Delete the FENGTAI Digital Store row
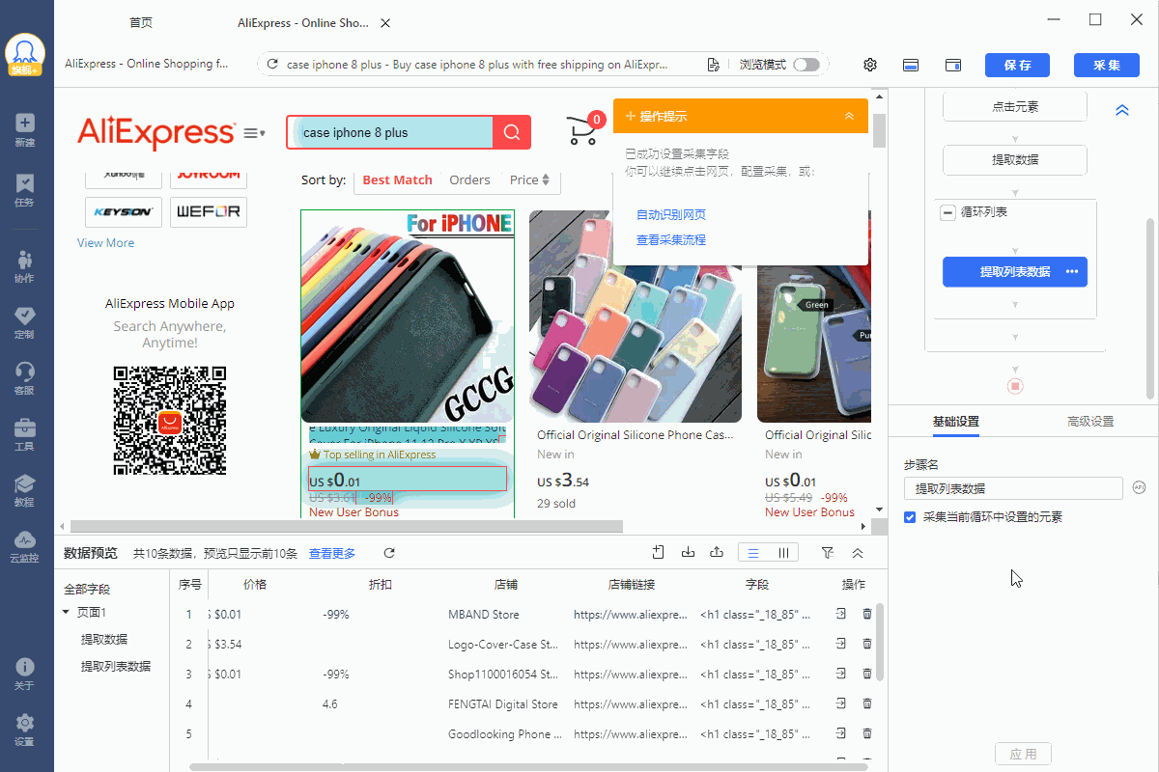This screenshot has height=772, width=1159. [x=867, y=703]
